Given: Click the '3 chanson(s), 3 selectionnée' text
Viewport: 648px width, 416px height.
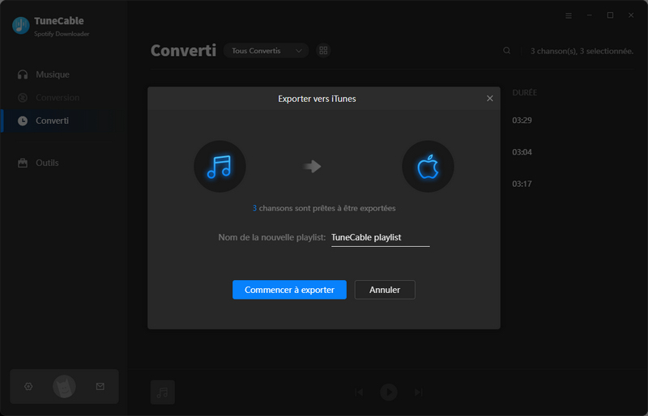Looking at the screenshot, I should 582,51.
